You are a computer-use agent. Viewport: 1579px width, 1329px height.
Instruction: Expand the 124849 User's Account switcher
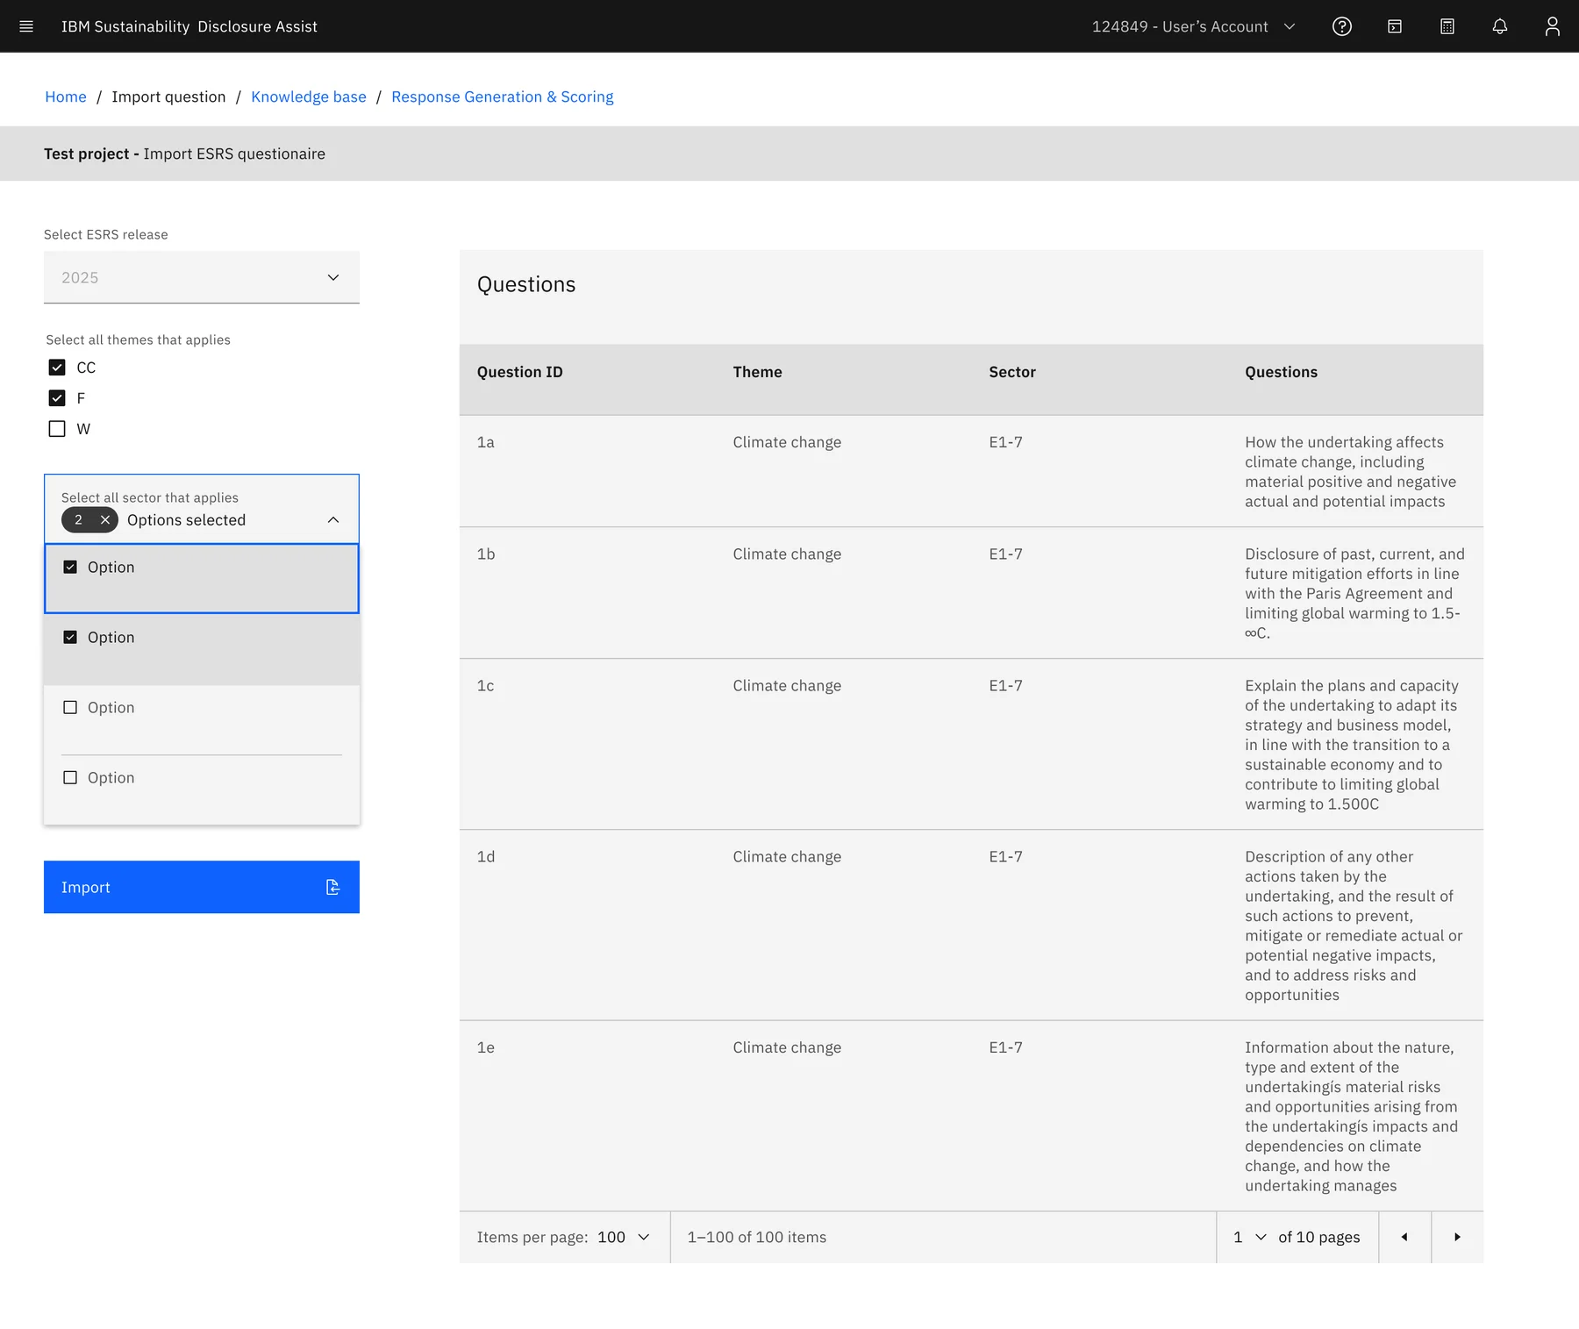point(1193,26)
